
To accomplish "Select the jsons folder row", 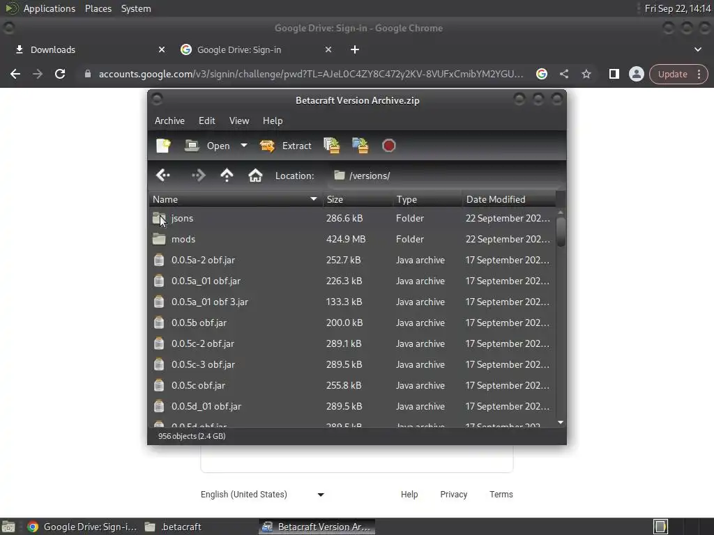I will click(352, 218).
